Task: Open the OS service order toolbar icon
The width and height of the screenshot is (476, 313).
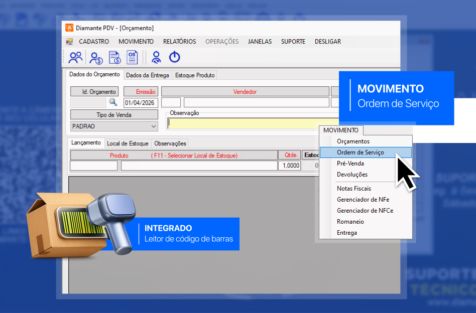Action: (132, 57)
